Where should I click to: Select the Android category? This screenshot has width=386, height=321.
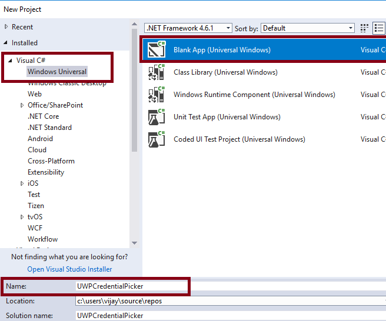pos(40,139)
